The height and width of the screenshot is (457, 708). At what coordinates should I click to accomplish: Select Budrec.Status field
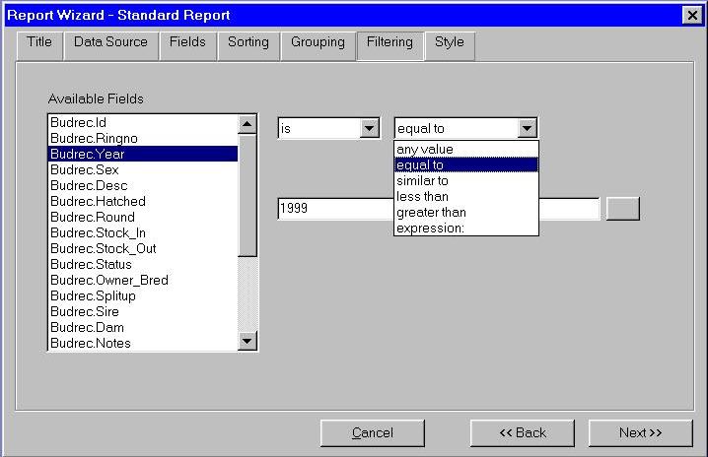143,265
